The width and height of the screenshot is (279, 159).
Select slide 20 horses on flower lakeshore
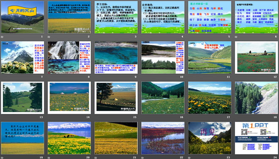tap(69, 138)
